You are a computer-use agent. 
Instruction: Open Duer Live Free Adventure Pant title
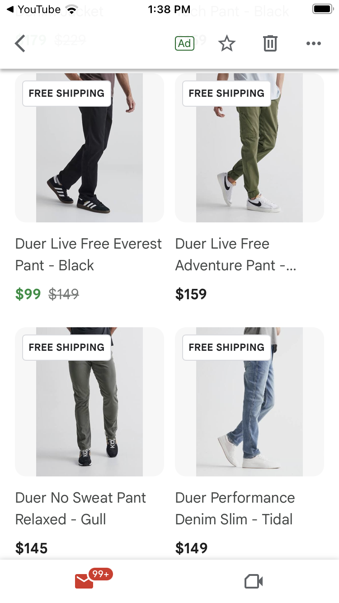[x=236, y=254]
